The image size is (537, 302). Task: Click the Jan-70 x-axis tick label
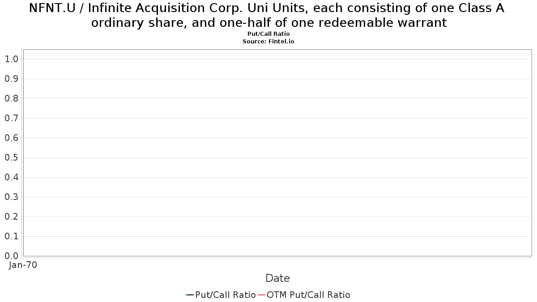(23, 265)
